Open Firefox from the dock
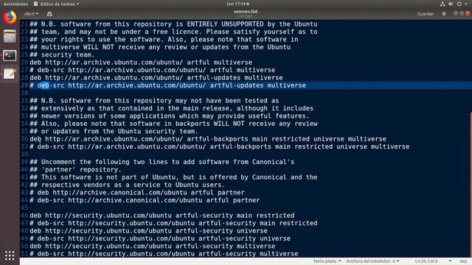Screen dimensions: 472x265 coord(10,18)
